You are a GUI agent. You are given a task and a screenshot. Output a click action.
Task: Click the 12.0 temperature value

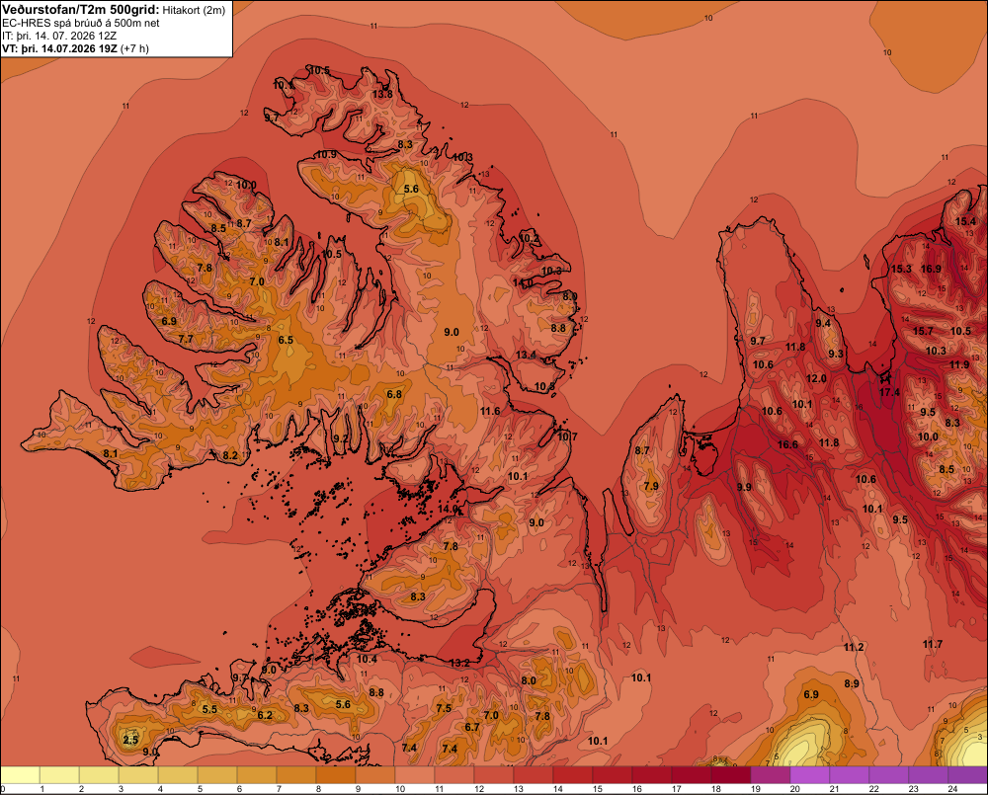[816, 378]
